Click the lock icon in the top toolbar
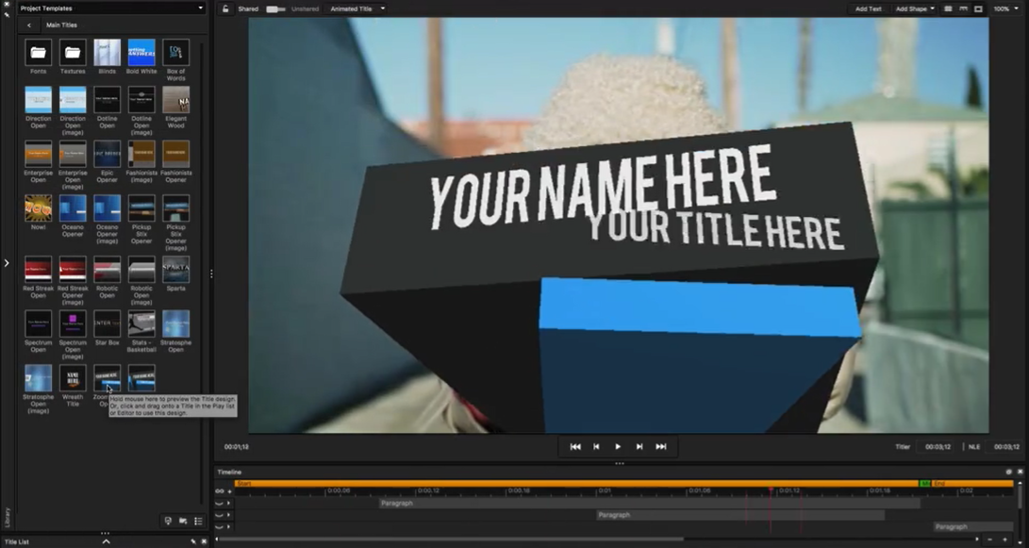This screenshot has height=548, width=1029. (224, 8)
